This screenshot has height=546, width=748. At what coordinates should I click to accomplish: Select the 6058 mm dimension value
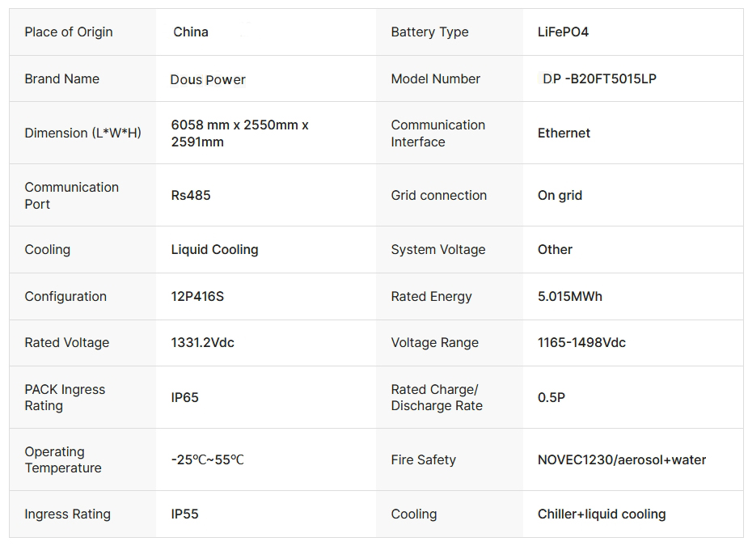(x=239, y=133)
